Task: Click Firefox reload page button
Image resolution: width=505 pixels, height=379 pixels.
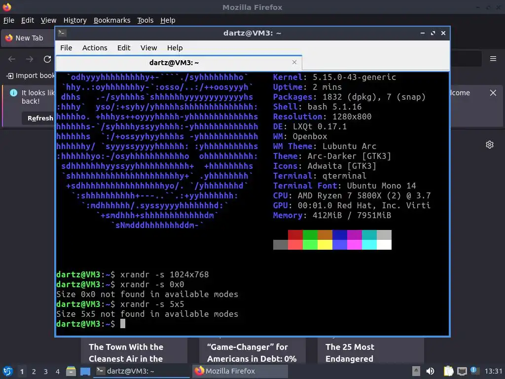Action: 47,59
